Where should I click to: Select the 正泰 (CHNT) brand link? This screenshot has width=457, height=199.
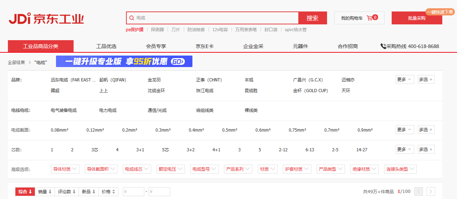(209, 80)
